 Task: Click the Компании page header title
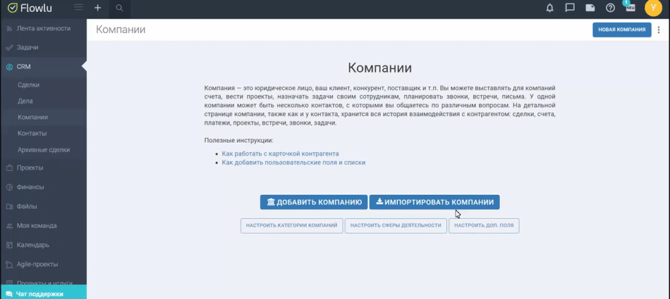click(121, 29)
